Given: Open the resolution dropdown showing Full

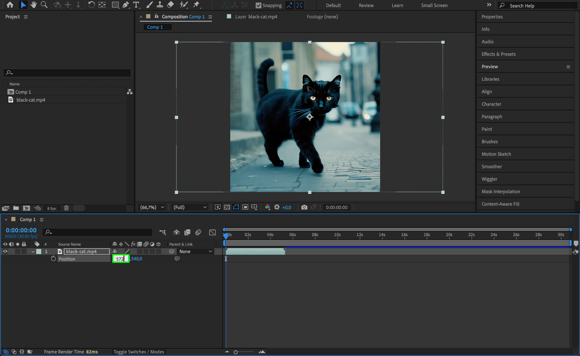Looking at the screenshot, I should tap(190, 207).
